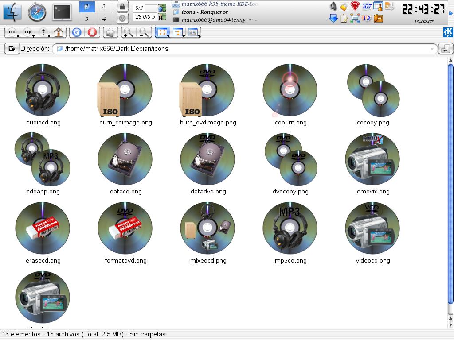Open the up-directory dropdown arrow
Screen dimensions: 454x340
pos(49,36)
